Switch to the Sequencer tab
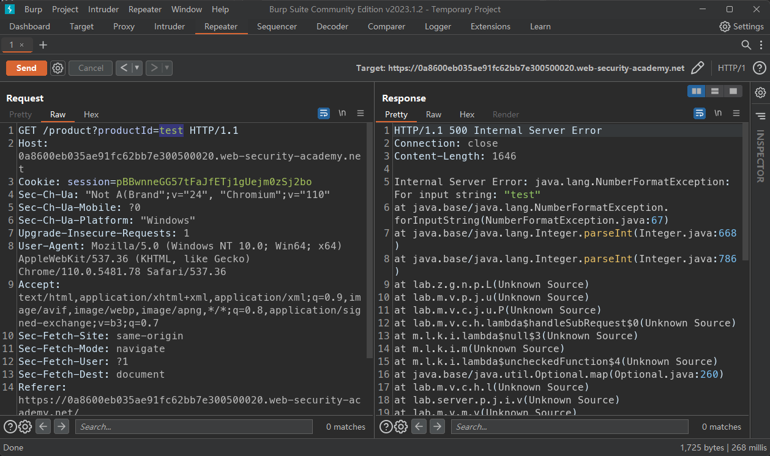 pyautogui.click(x=277, y=26)
